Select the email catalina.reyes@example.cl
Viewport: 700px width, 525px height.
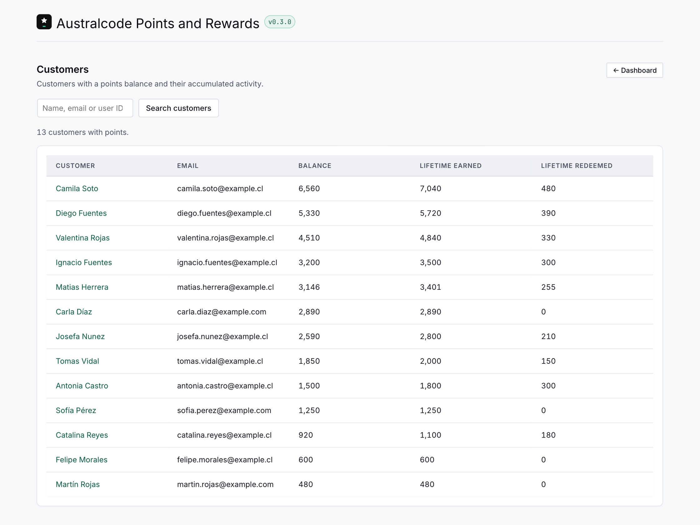(x=224, y=435)
